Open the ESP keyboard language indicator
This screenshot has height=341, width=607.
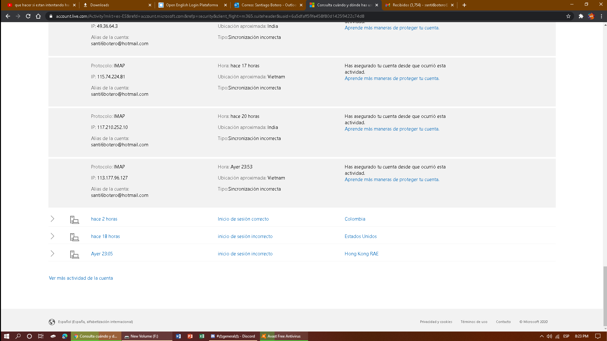(x=566, y=336)
